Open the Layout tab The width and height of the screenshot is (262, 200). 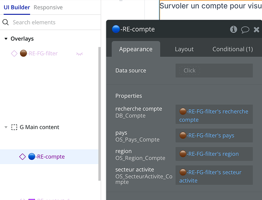pos(184,49)
